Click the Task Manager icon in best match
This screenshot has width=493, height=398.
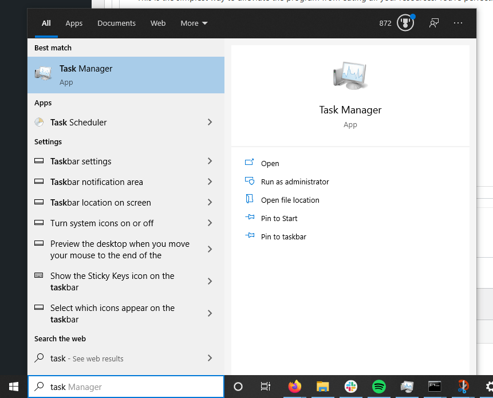43,73
